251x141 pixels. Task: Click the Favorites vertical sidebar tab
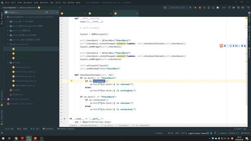(2, 117)
